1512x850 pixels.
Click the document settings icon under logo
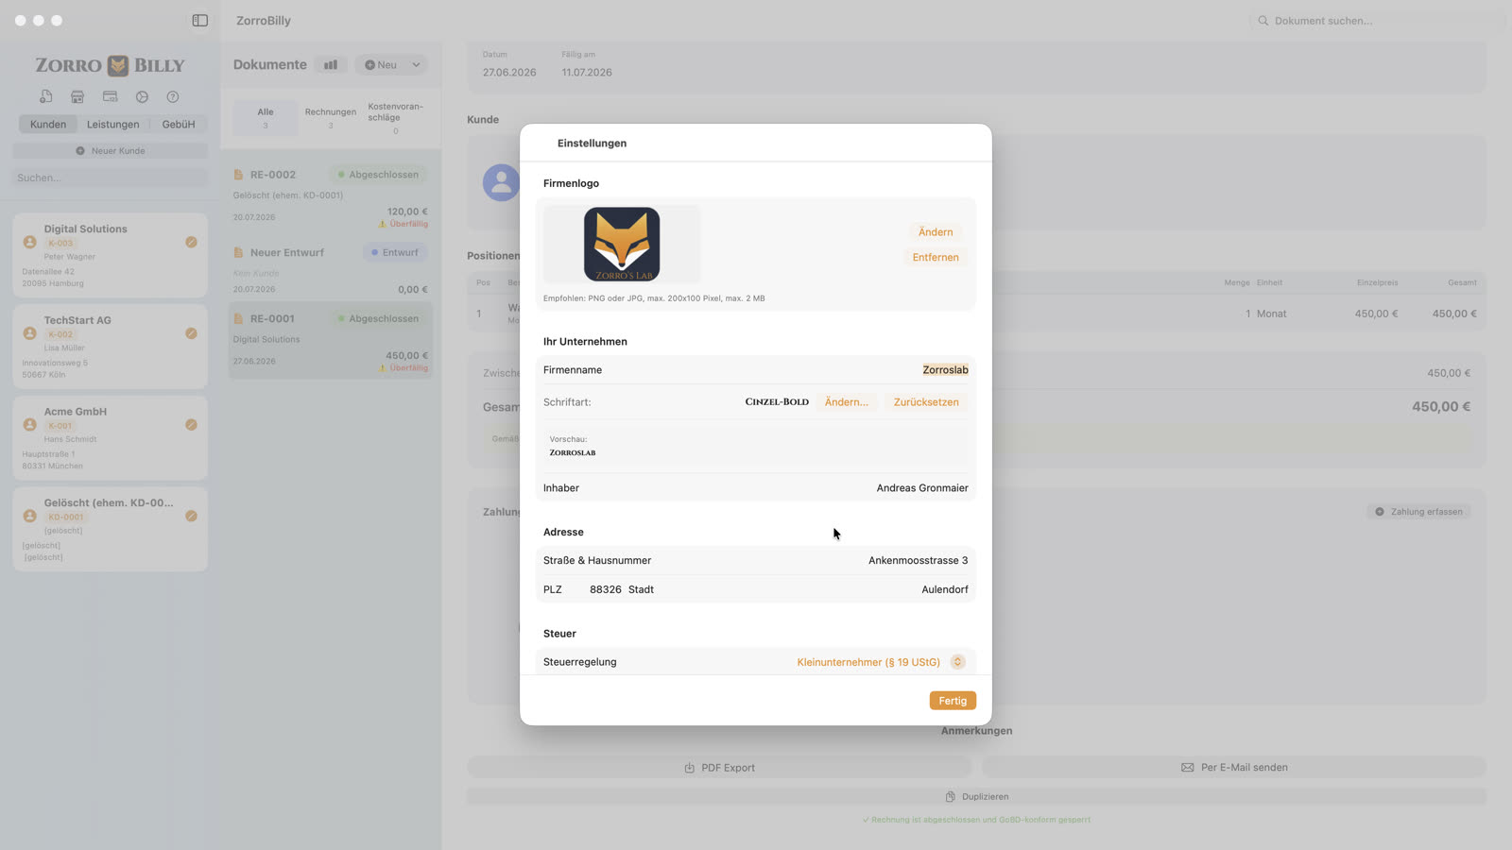[x=45, y=96]
